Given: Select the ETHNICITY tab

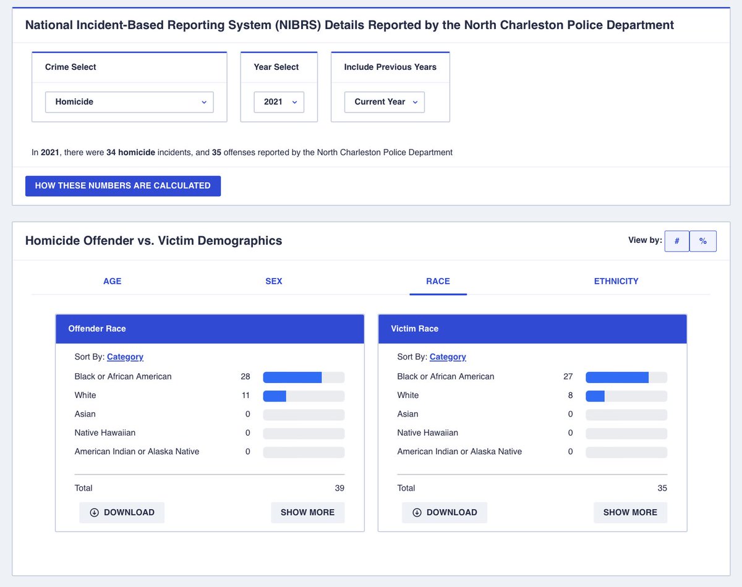Looking at the screenshot, I should pyautogui.click(x=616, y=281).
